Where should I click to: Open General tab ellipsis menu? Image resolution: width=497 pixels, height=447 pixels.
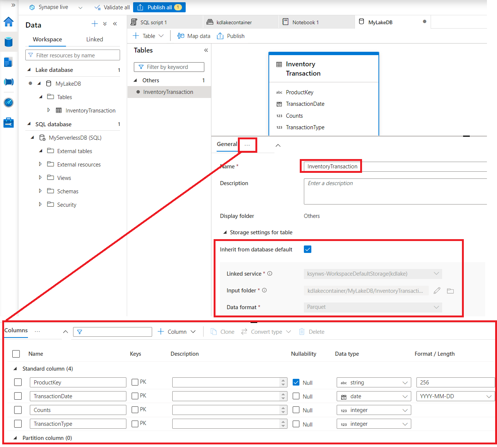point(247,145)
